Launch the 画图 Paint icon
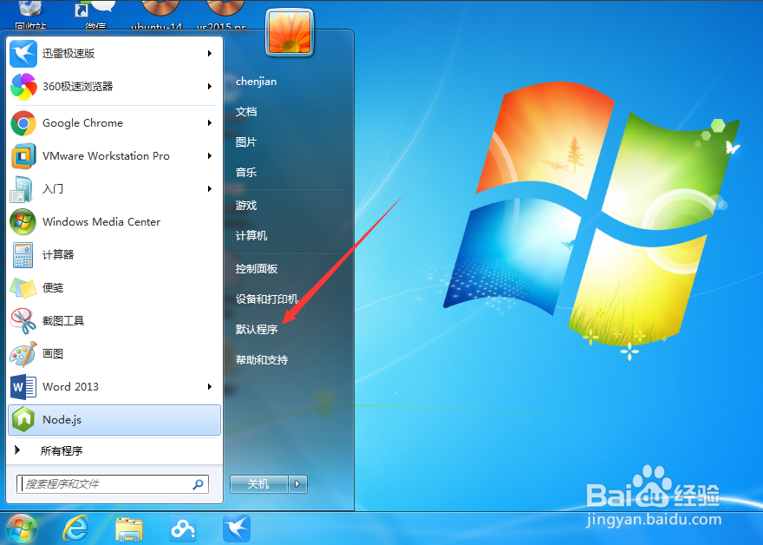 coord(23,354)
